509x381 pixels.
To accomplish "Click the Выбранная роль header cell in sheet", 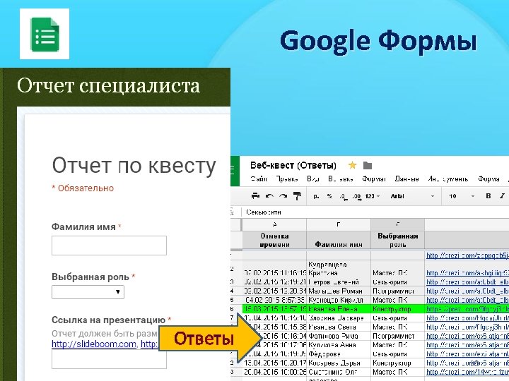I will point(397,240).
